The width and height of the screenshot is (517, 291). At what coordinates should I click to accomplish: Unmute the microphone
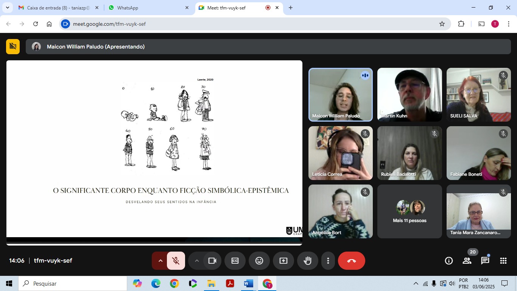coord(176,261)
